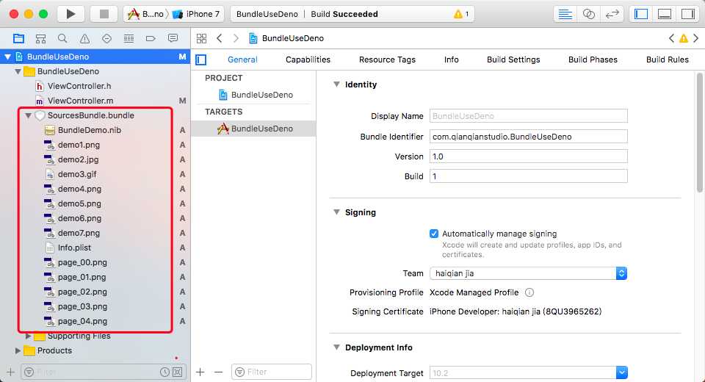705x382 pixels.
Task: Toggle the project and targets list sidebar
Action: (x=200, y=60)
